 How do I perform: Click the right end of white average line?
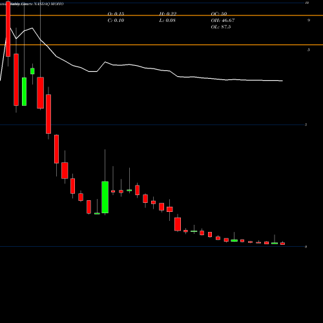coord(282,81)
